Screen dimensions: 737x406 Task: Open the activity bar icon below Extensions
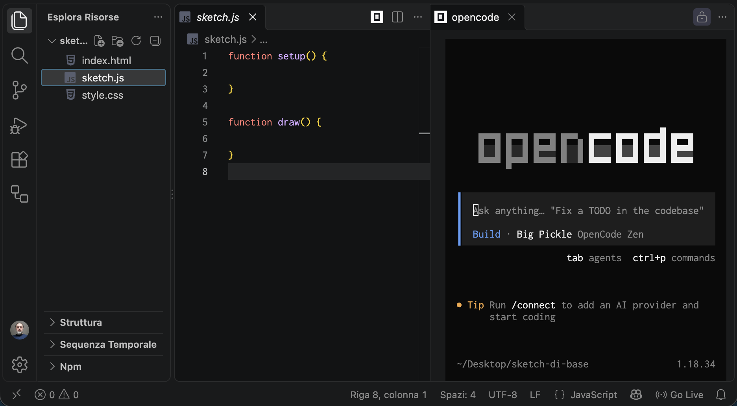19,194
